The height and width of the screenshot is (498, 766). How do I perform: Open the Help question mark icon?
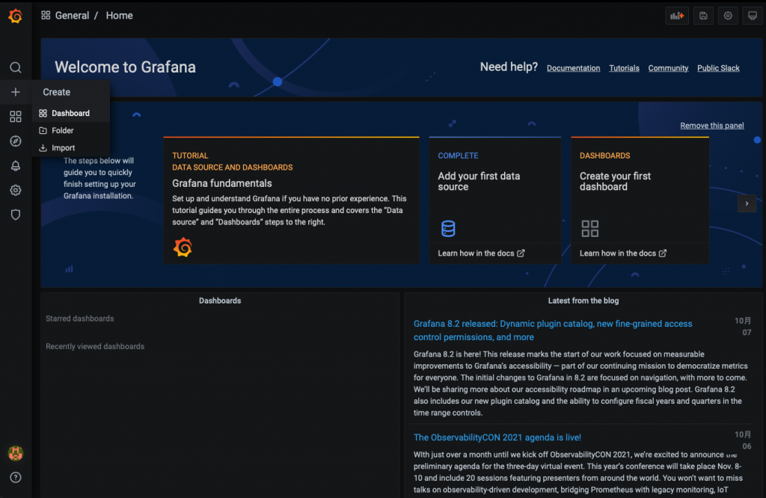[x=16, y=478]
